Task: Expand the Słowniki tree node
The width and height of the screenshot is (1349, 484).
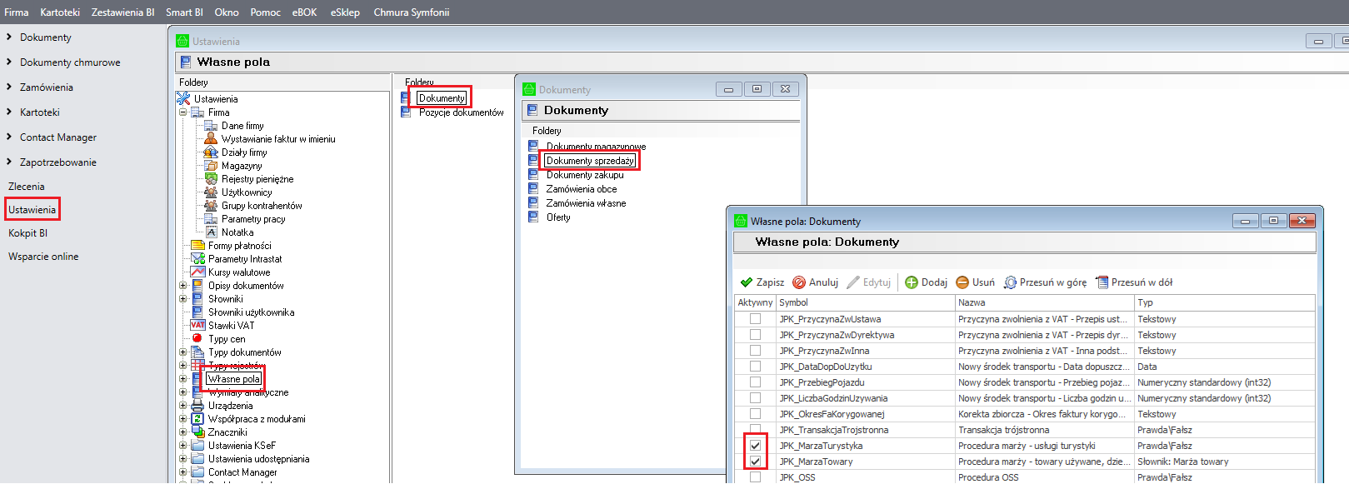Action: pos(183,299)
